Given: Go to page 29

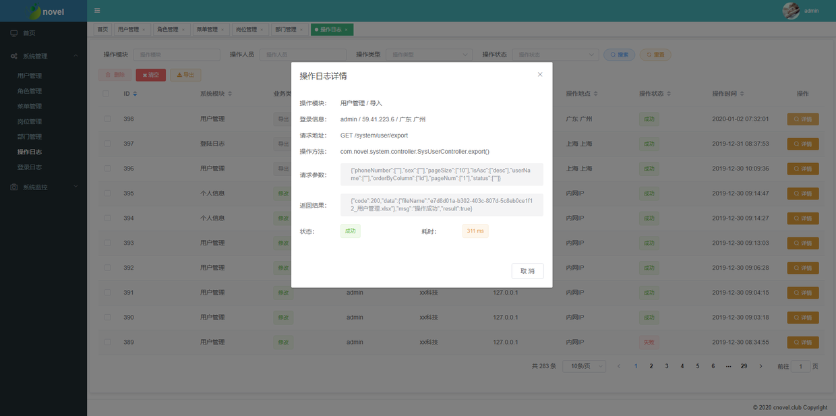Looking at the screenshot, I should pos(744,366).
